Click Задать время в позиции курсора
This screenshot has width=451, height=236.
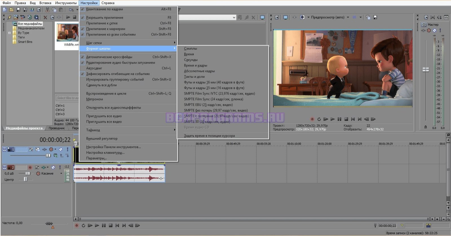point(223,136)
